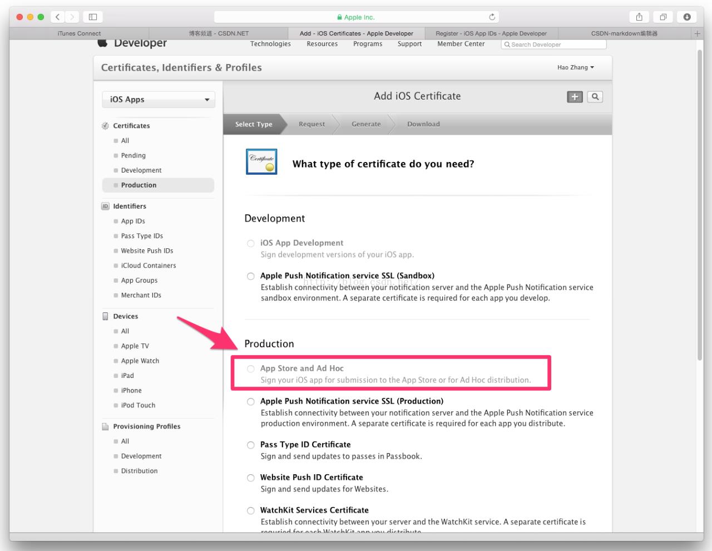Screen dimensions: 712x551
Task: Select Website Push ID Certificate option
Action: (251, 478)
